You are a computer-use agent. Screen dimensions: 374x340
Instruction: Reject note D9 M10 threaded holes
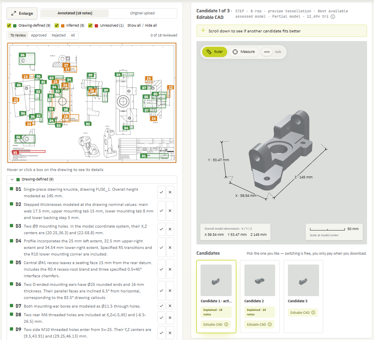[x=170, y=333]
